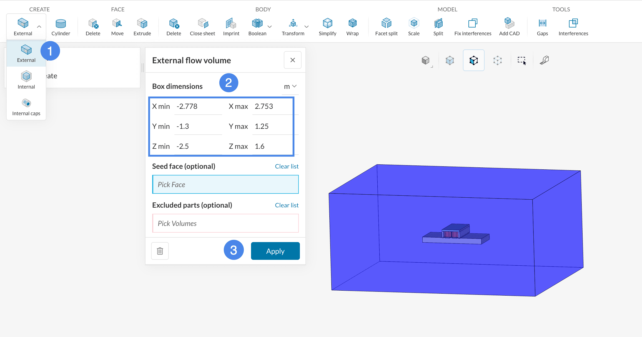Toggle the solid shaded view mode
The image size is (642, 337).
click(425, 60)
